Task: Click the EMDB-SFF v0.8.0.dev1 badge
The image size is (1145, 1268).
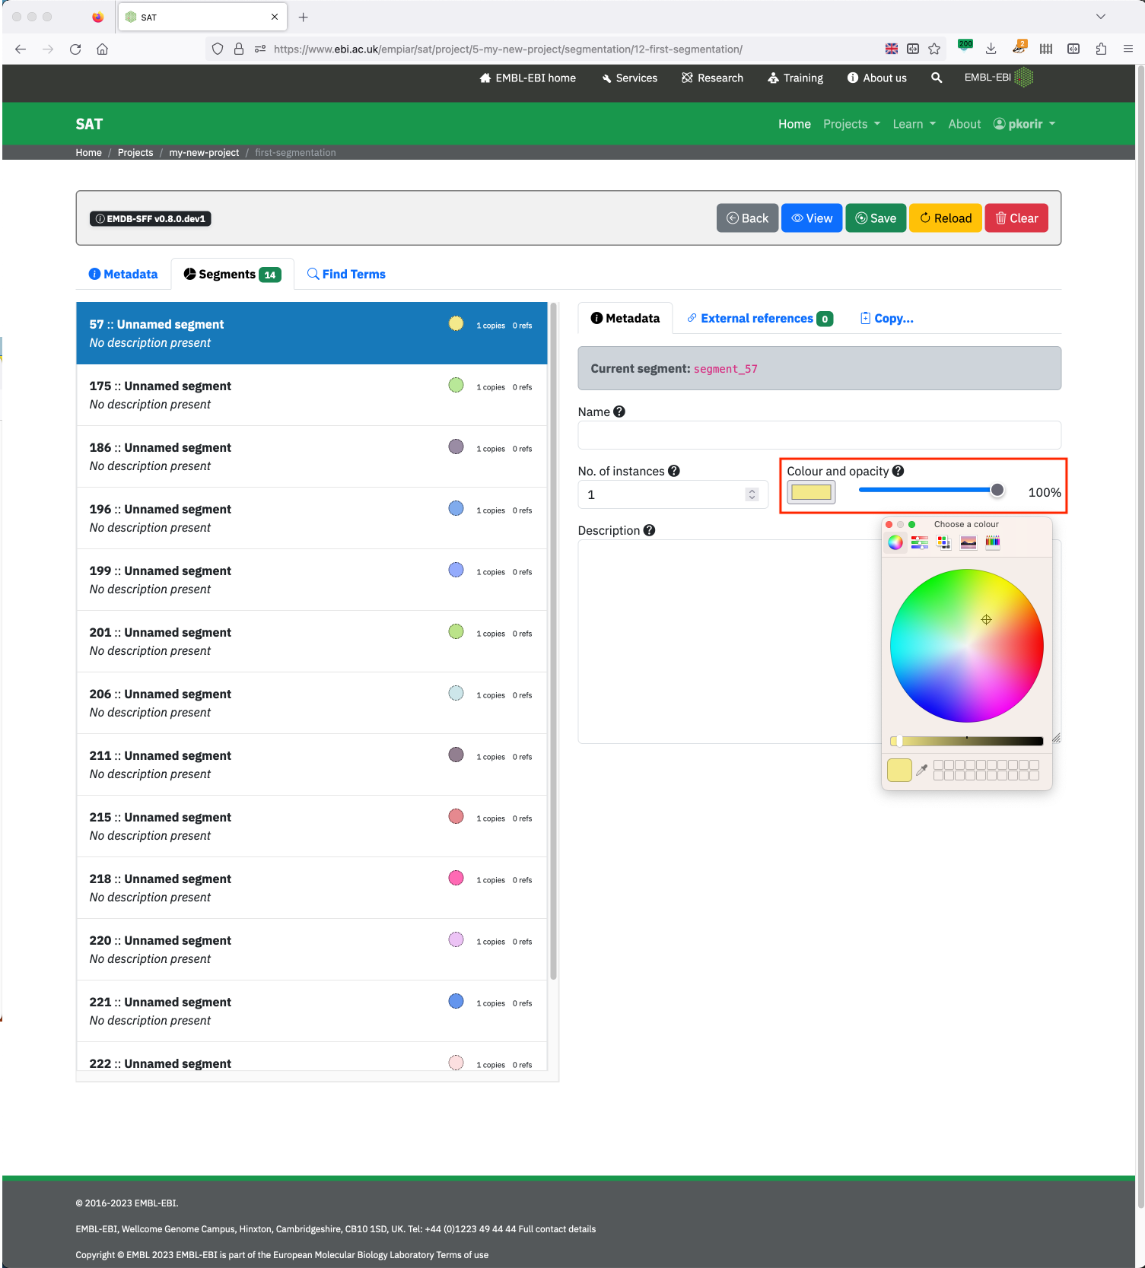Action: [151, 218]
